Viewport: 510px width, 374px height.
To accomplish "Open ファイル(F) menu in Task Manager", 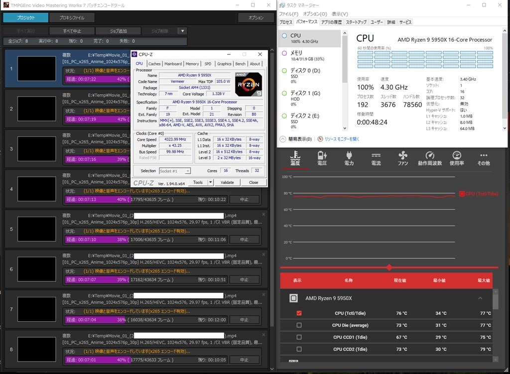I will point(288,14).
